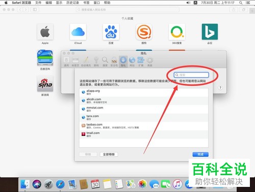
Task: Open Calendar from the Dock
Action: [95, 184]
